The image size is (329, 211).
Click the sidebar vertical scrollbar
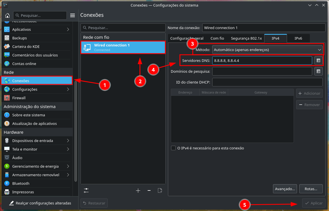tap(76, 131)
